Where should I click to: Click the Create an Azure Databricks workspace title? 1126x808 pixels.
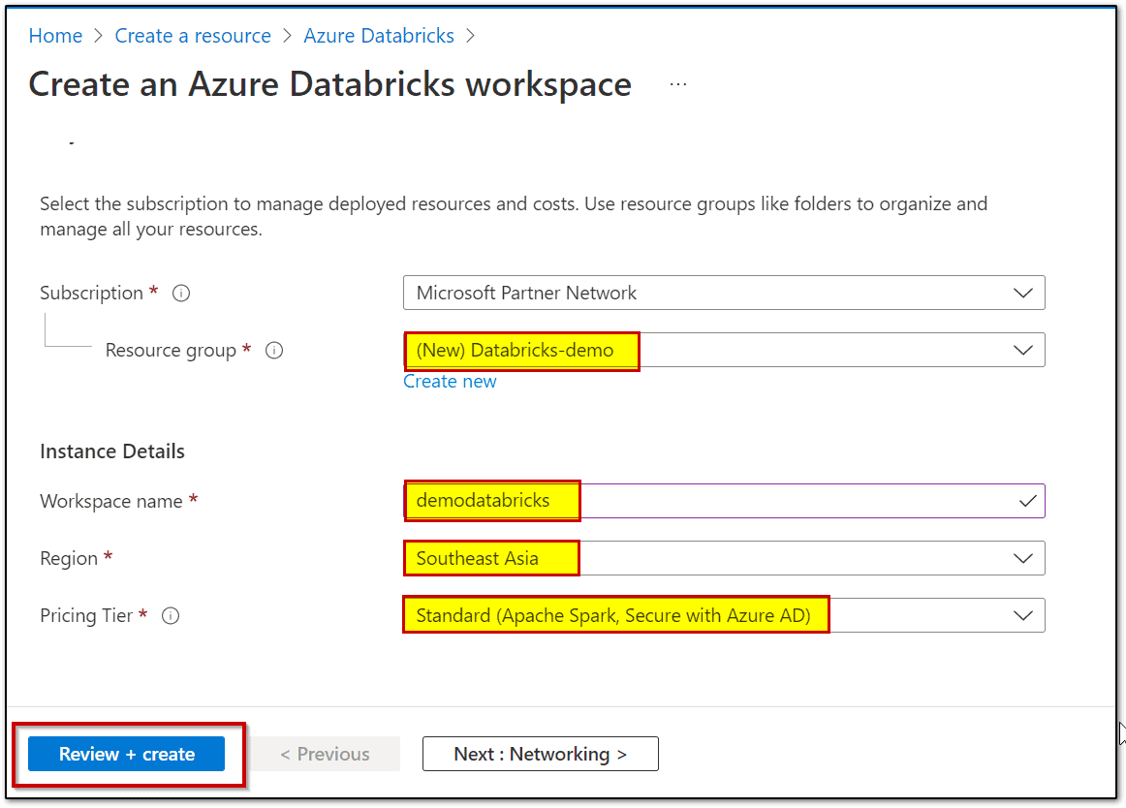(x=329, y=85)
